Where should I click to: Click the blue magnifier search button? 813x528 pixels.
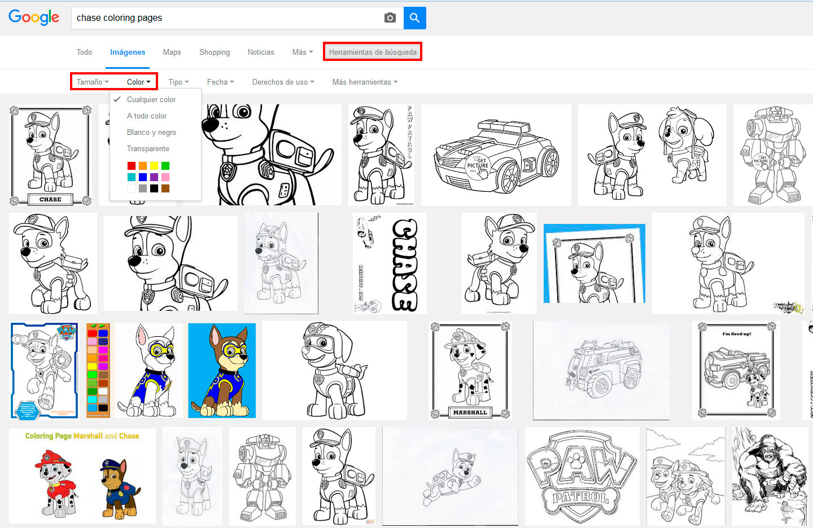point(415,18)
